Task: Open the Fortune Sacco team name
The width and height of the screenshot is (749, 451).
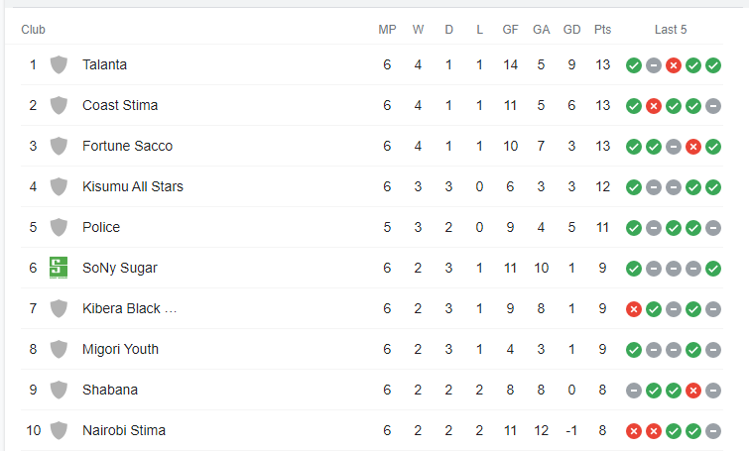Action: (128, 146)
